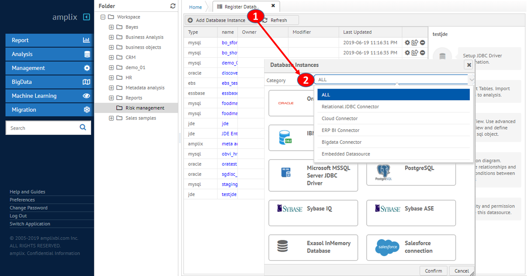The height and width of the screenshot is (276, 528).
Task: Choose the Salesforce connection tile
Action: tap(411, 247)
